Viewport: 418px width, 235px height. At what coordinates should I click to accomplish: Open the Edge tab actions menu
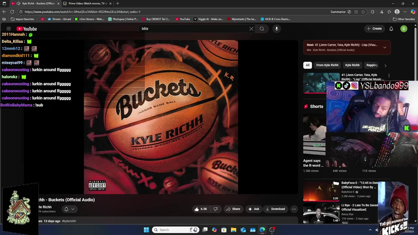pos(4,4)
